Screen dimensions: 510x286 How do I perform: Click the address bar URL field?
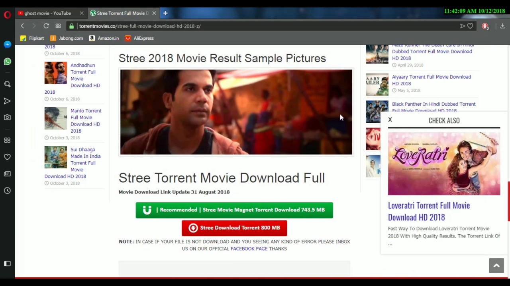point(263,26)
